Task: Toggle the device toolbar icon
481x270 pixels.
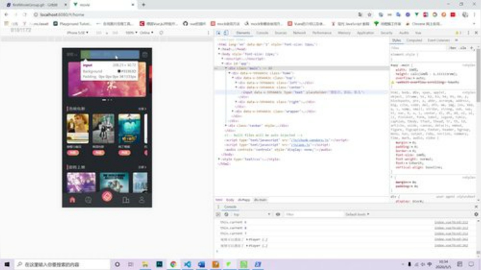Action: pos(226,33)
